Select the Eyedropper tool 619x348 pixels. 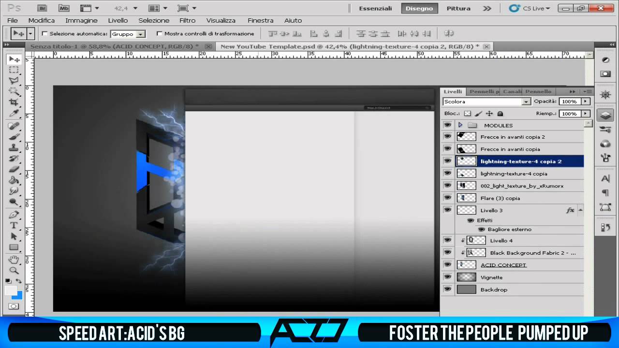click(x=14, y=113)
